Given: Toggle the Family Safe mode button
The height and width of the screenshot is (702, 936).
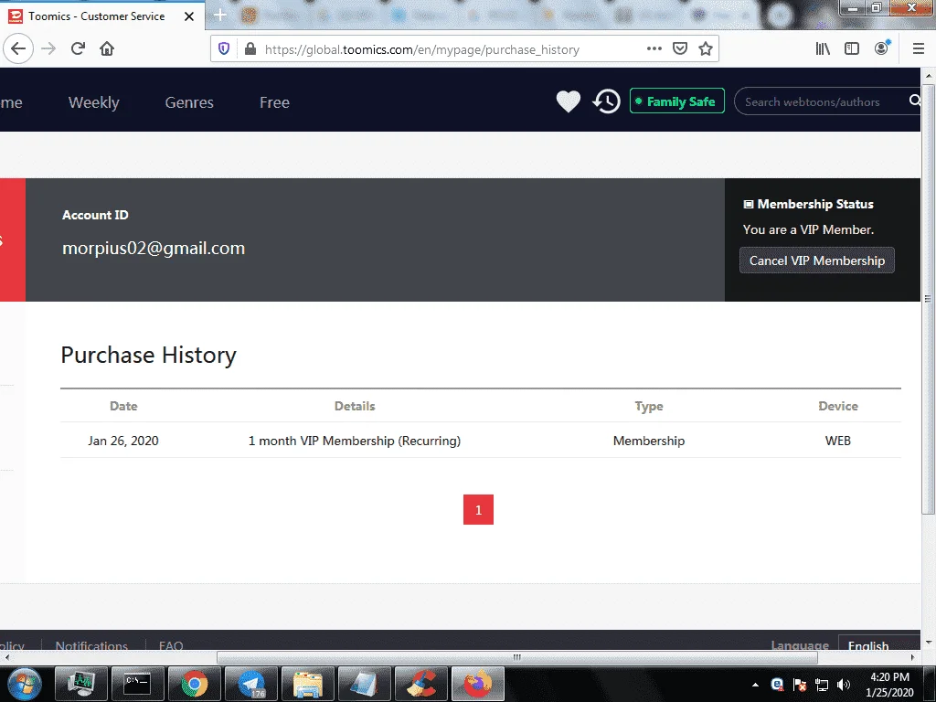Looking at the screenshot, I should 677,101.
